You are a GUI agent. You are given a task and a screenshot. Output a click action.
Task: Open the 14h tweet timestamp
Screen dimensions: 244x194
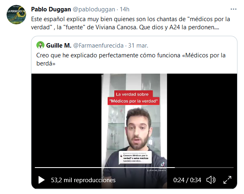tap(124, 9)
